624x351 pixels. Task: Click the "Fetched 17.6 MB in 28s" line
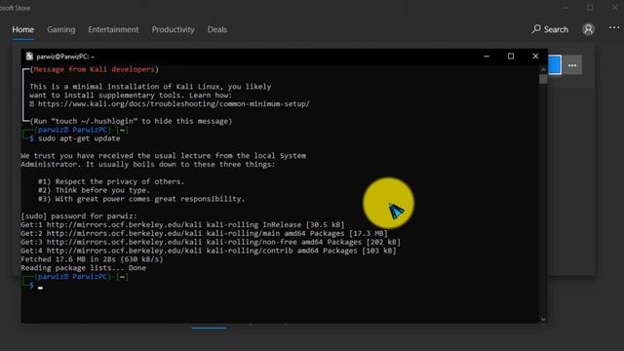92,259
